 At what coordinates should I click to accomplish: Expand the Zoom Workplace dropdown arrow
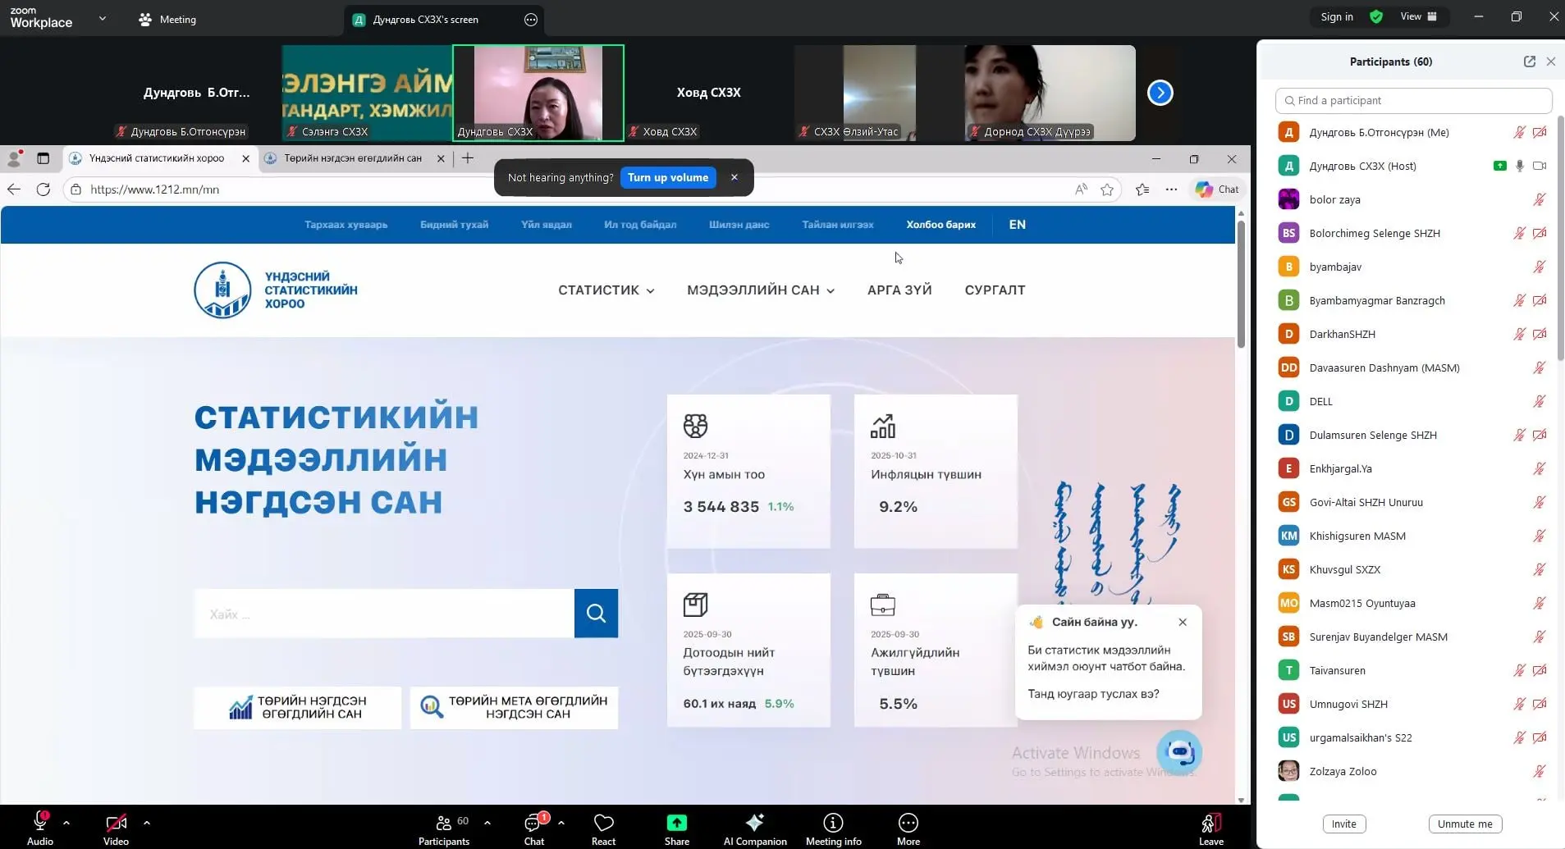tap(103, 18)
